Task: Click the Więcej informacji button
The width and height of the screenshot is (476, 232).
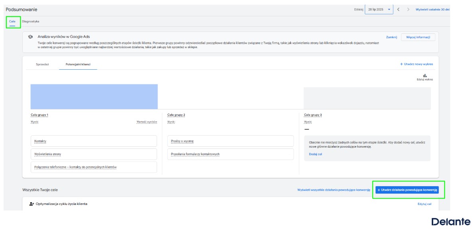Action: pos(418,37)
